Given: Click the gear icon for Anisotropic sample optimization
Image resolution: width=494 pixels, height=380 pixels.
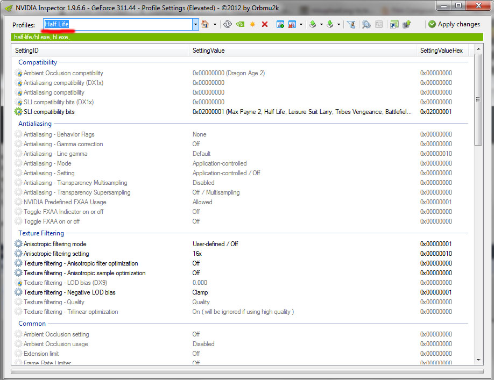Looking at the screenshot, I should click(18, 273).
